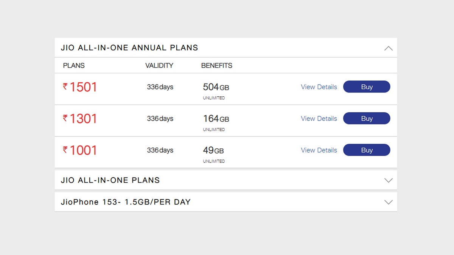Open View Details for the ₹1501 plan
Image resolution: width=454 pixels, height=255 pixels.
[x=319, y=87]
